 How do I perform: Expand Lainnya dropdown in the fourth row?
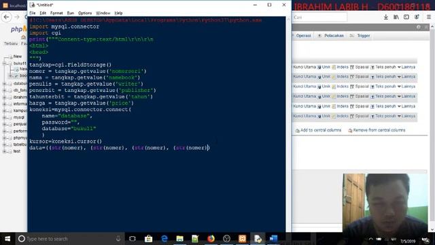[x=406, y=96]
